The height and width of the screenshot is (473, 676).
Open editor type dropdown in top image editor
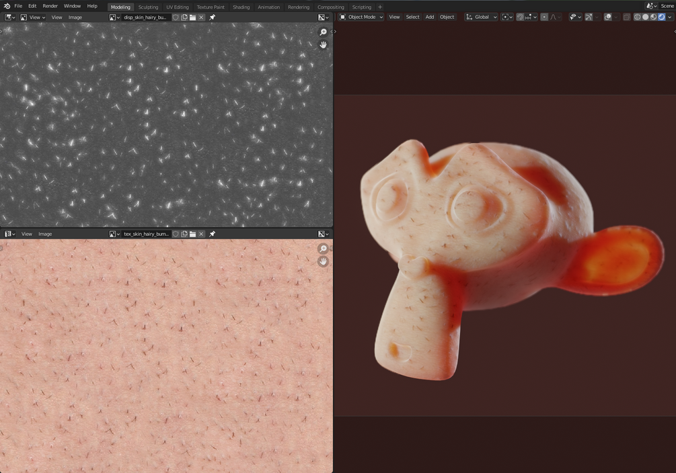click(x=10, y=17)
